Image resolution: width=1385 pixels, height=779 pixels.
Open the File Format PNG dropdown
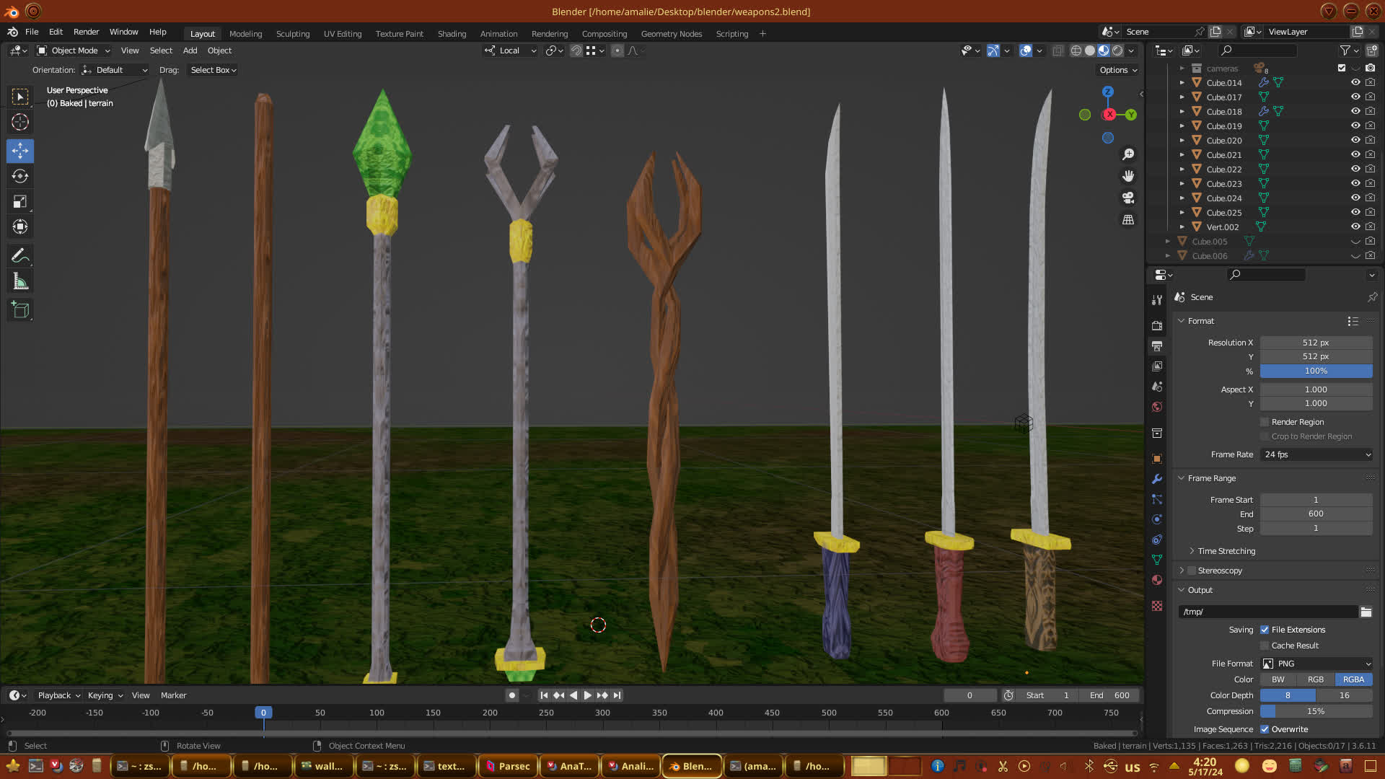tap(1316, 664)
